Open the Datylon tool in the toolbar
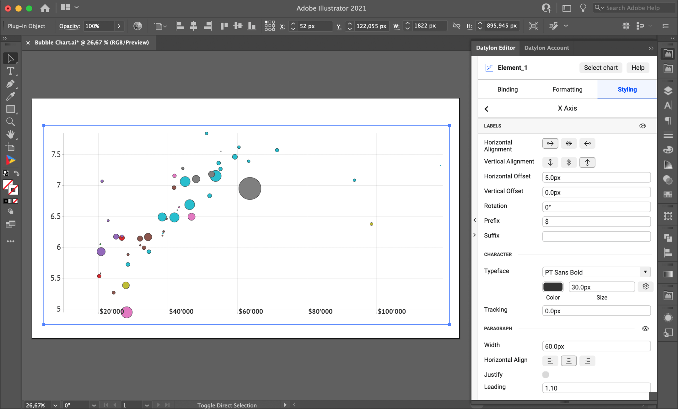 pyautogui.click(x=10, y=160)
